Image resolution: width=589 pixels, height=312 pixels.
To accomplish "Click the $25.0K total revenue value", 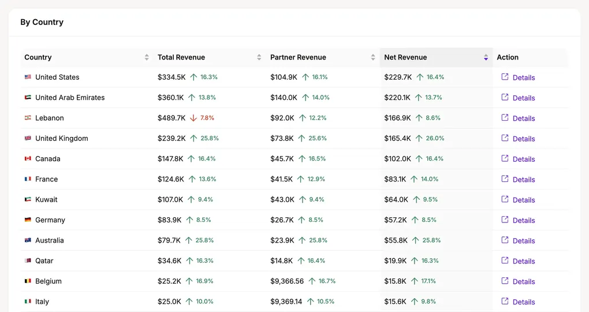I will pos(169,302).
